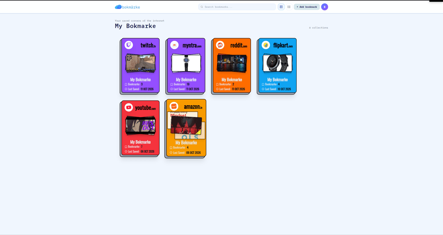Click the bookmark icon on reddit card
Image resolution: width=443 pixels, height=235 pixels.
click(x=217, y=84)
